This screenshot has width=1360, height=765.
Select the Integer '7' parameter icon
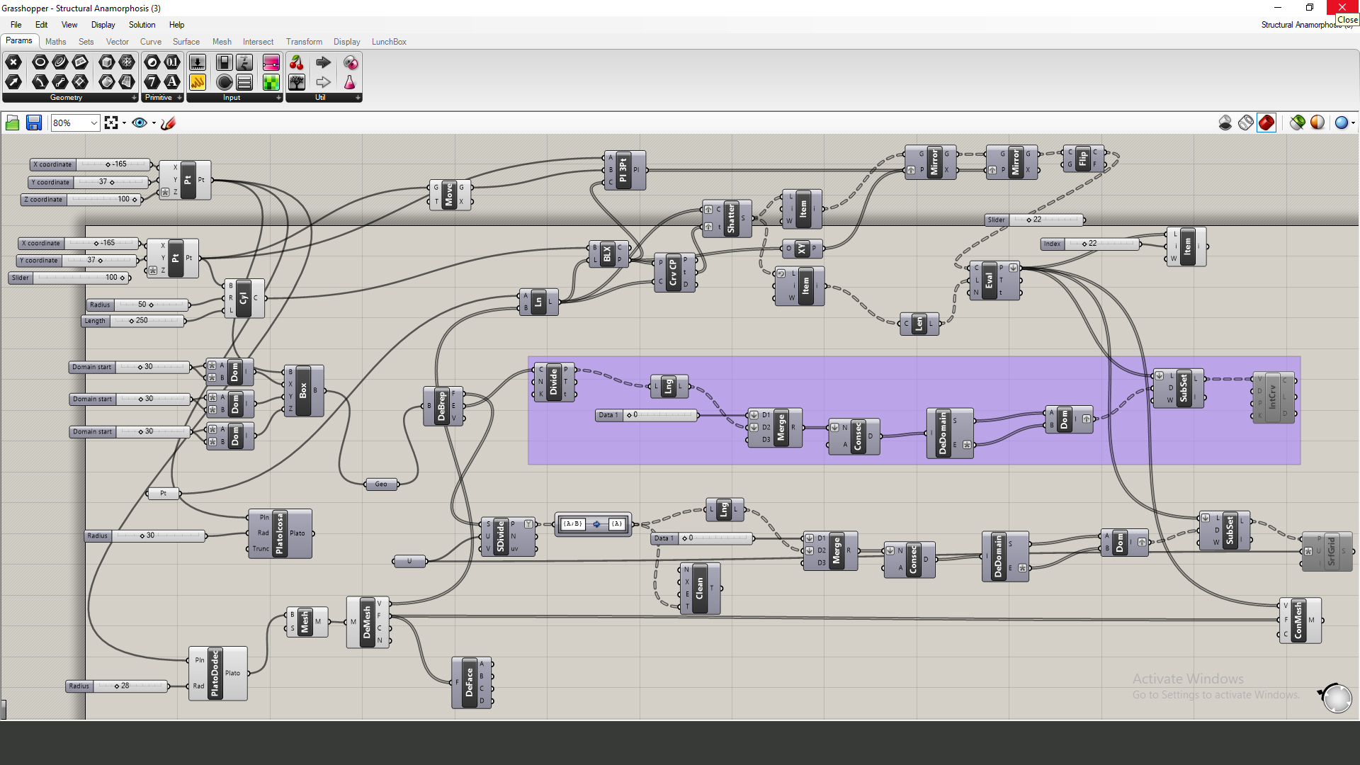[152, 82]
